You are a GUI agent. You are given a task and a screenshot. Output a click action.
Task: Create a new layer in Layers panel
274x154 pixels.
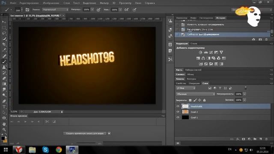pos(261,139)
